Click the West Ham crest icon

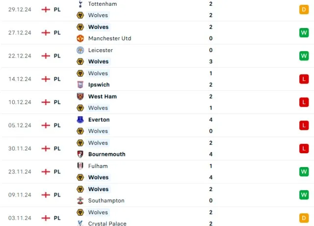pos(80,96)
